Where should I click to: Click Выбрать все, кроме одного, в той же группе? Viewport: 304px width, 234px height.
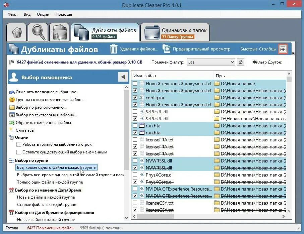[70, 175]
